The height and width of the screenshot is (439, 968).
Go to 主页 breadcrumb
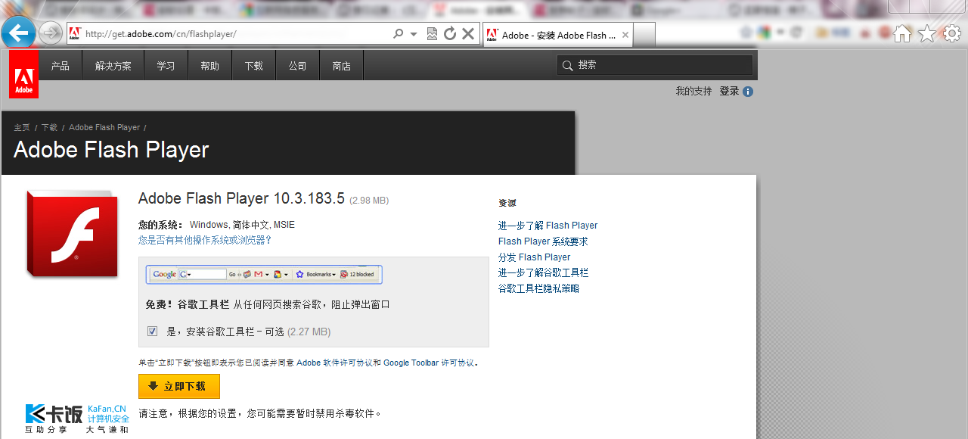point(22,127)
